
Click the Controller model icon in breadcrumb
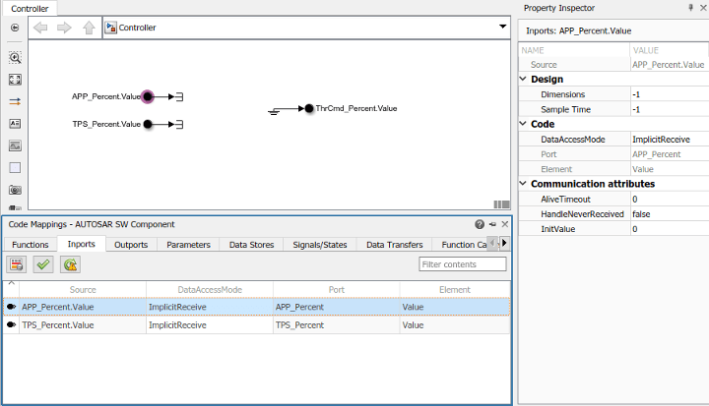point(110,28)
